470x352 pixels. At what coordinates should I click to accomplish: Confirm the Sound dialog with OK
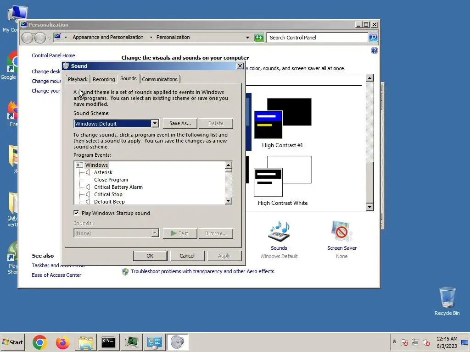150,256
